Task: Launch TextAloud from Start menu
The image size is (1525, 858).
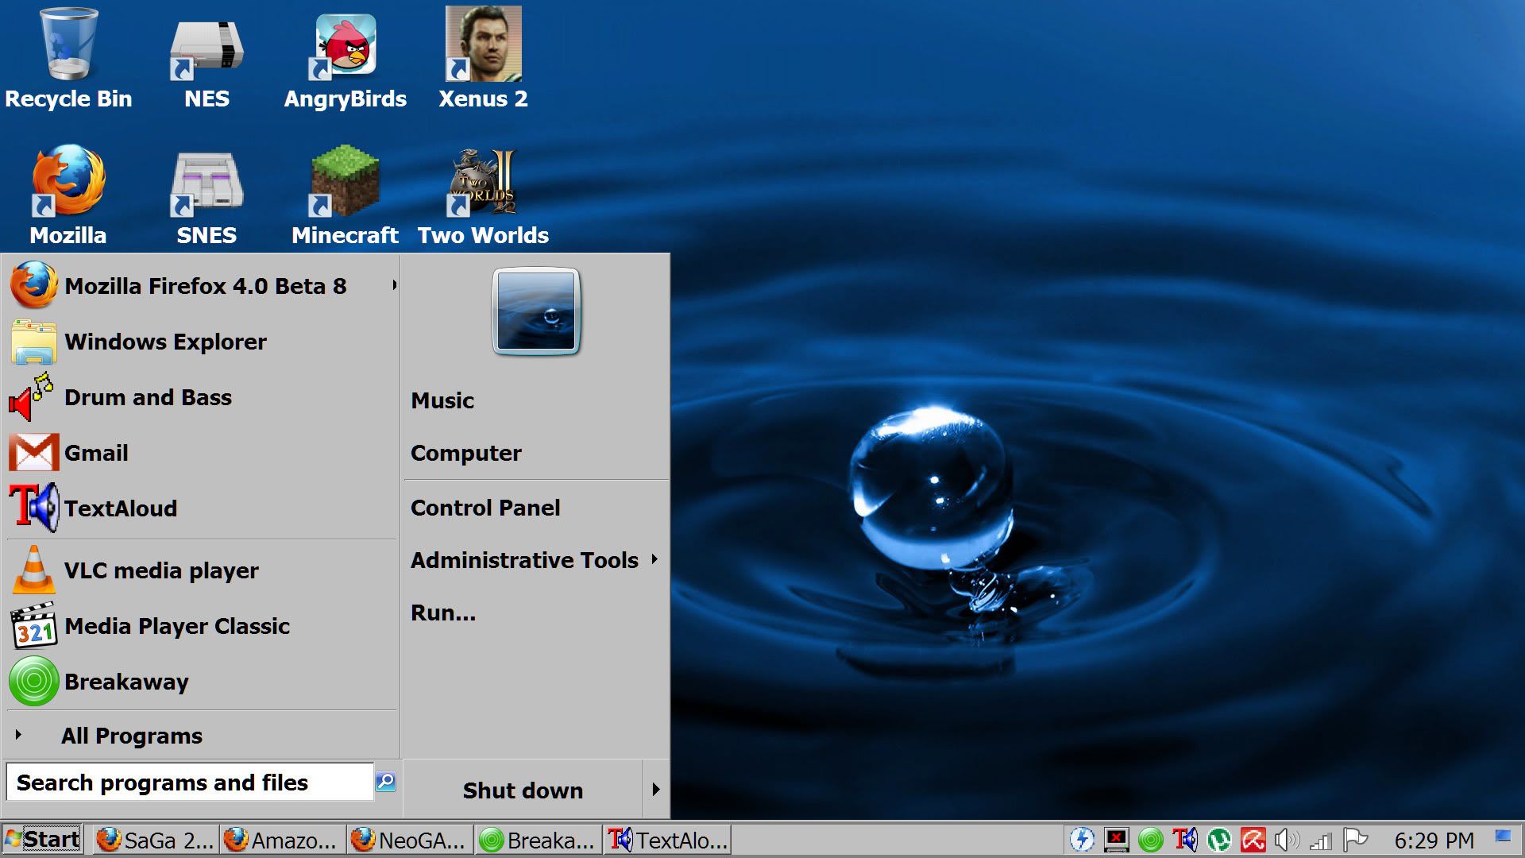Action: [x=203, y=508]
